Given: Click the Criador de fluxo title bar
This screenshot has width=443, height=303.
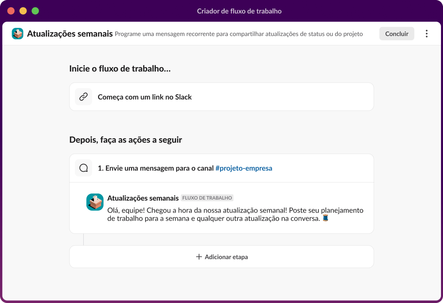Looking at the screenshot, I should [239, 11].
